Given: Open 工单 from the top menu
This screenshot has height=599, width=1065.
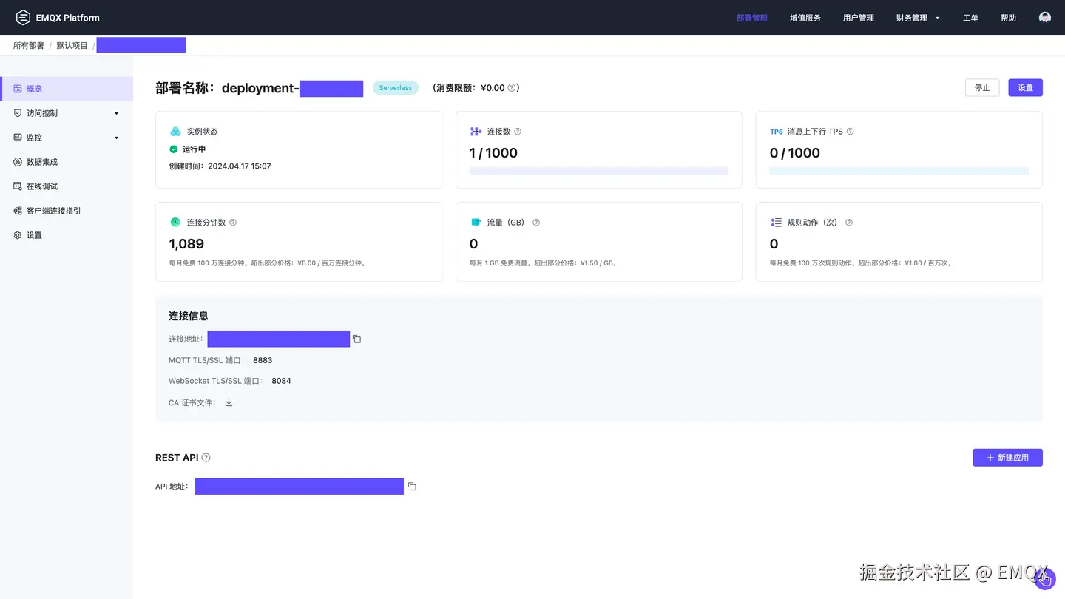Looking at the screenshot, I should tap(970, 17).
